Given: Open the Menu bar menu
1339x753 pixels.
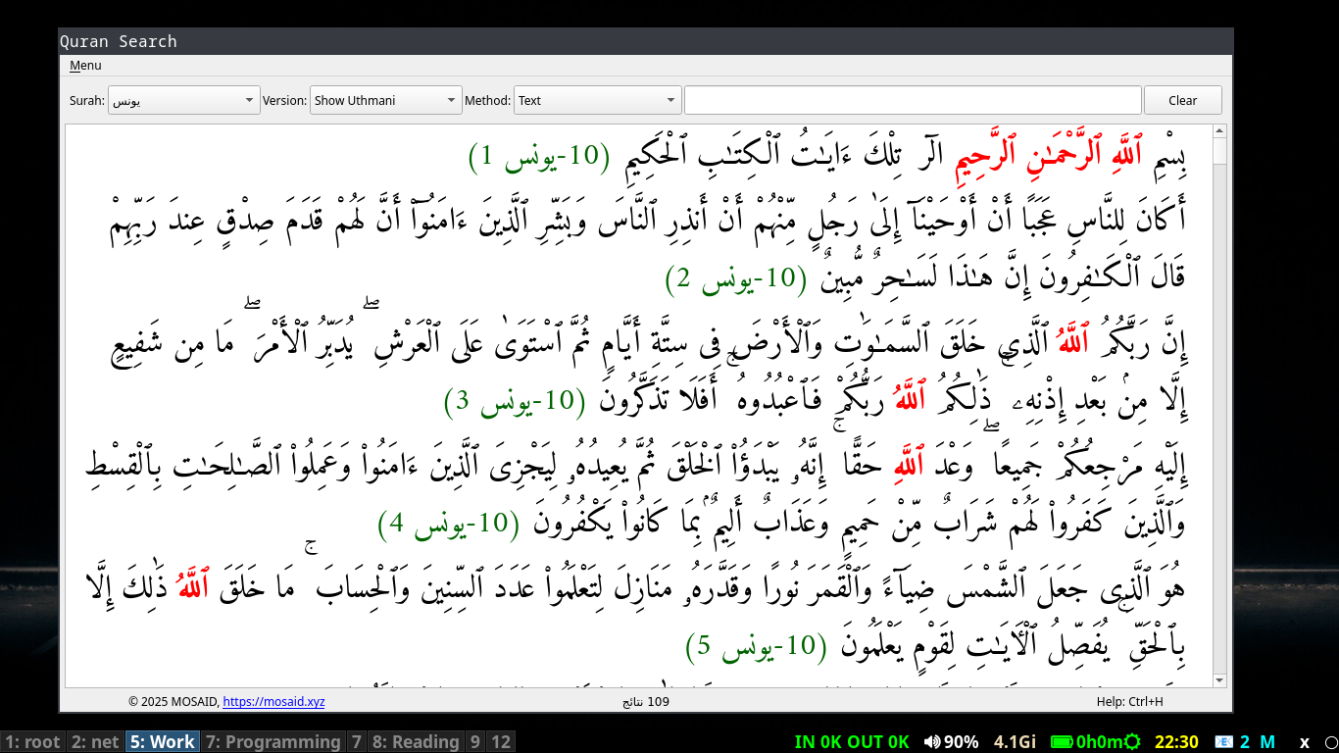Looking at the screenshot, I should coord(84,65).
